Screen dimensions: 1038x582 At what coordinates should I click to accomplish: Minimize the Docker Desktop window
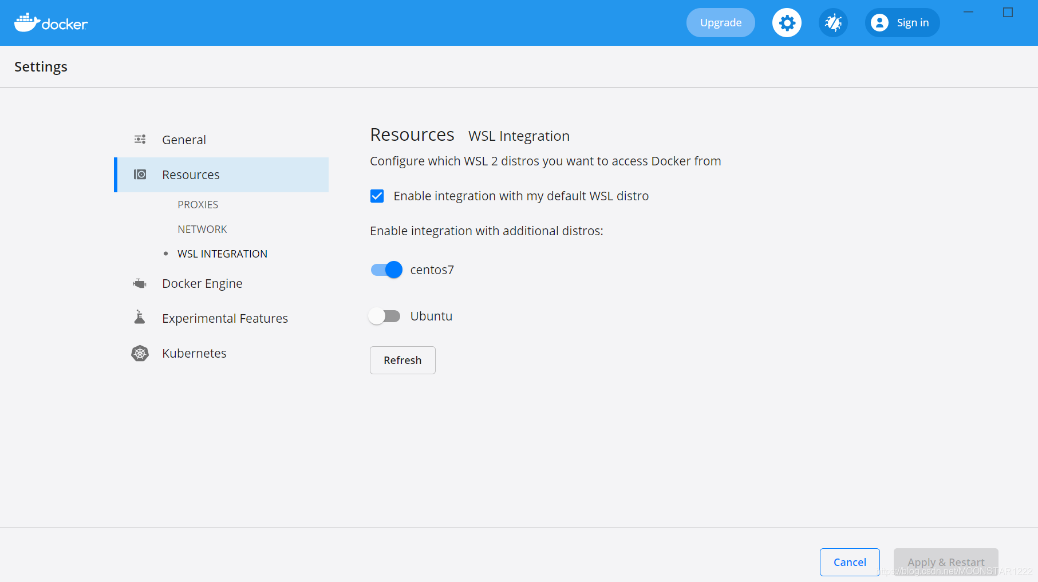click(x=969, y=12)
